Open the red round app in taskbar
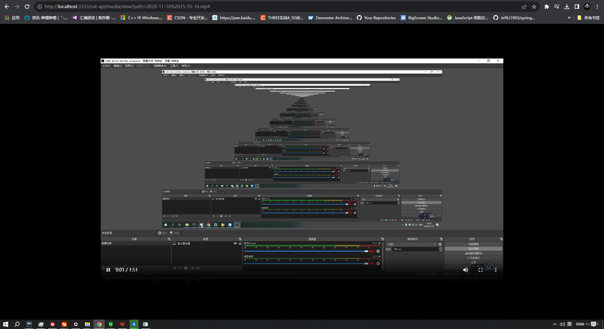The image size is (604, 329). (x=53, y=324)
